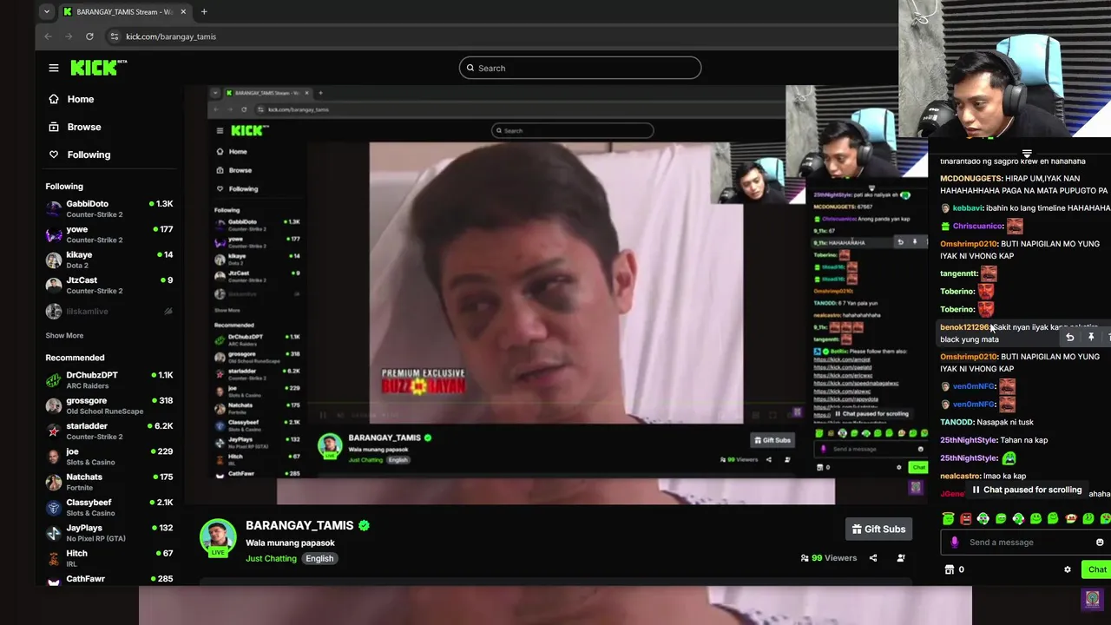This screenshot has width=1111, height=625.
Task: Open kikaye Dota 2 channel
Action: tap(109, 260)
